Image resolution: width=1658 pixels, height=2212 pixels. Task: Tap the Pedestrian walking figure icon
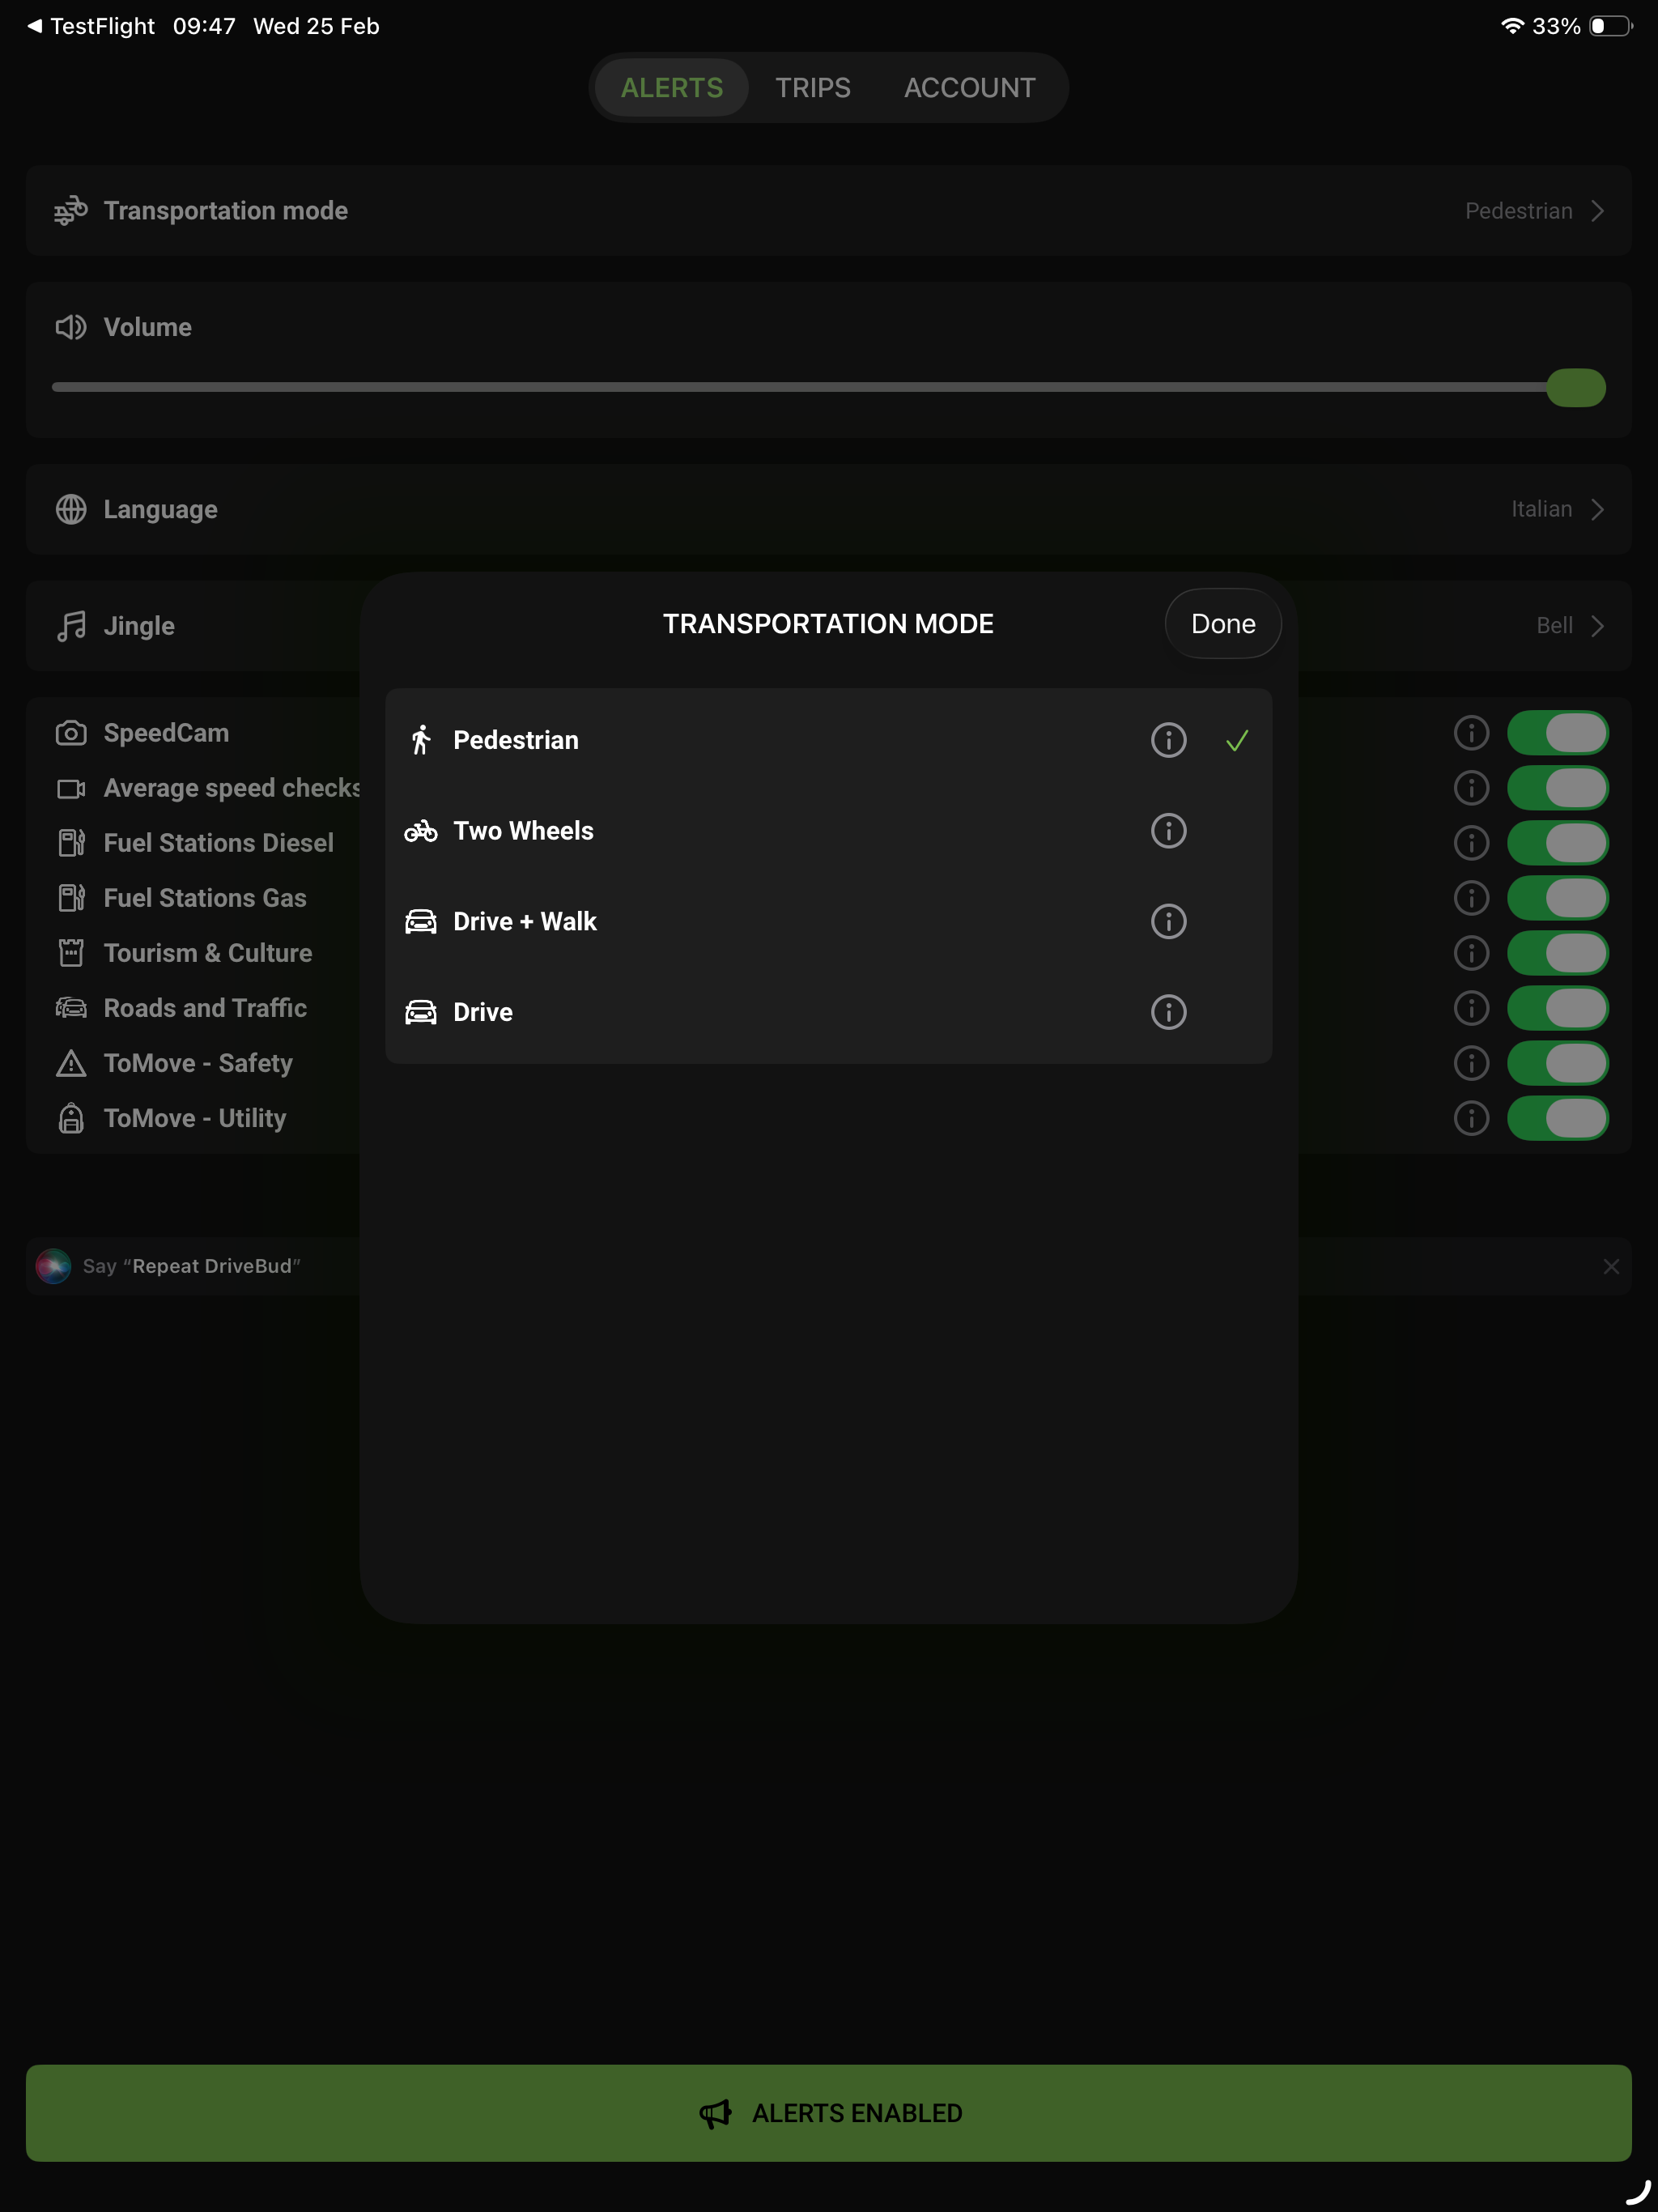[x=421, y=740]
